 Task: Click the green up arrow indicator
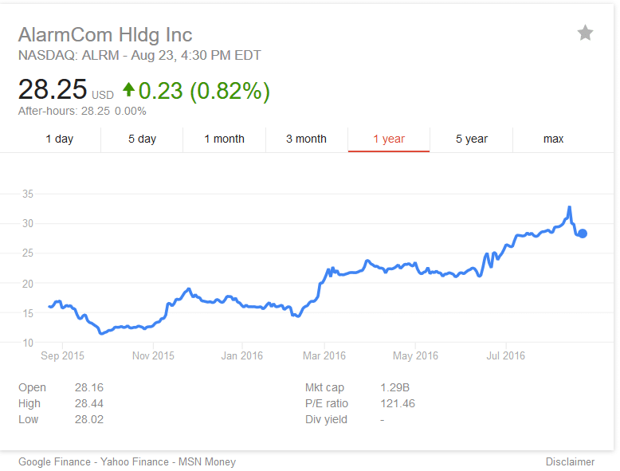click(x=128, y=89)
